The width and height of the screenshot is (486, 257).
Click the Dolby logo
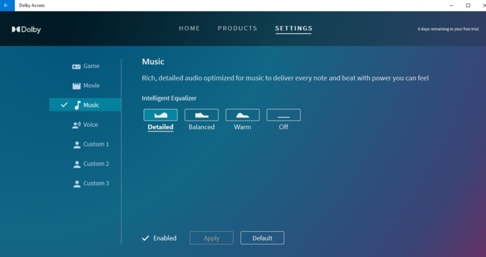26,29
